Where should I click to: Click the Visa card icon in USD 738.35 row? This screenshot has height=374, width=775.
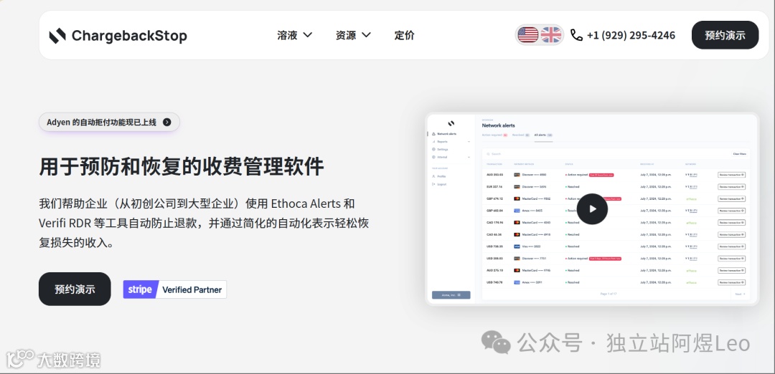[517, 246]
